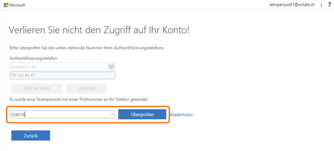This screenshot has height=151, width=334.
Task: Click the Microsoft wordmark in the header
Action: [17, 5]
